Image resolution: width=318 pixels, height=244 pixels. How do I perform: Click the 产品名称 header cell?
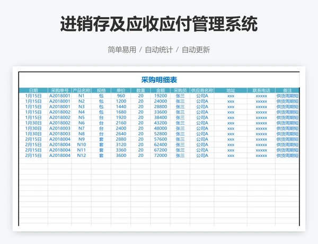pos(82,90)
